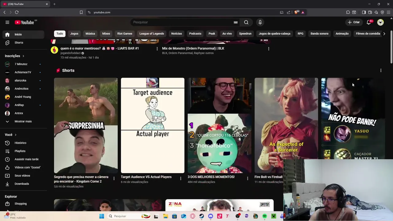
Task: Click the Brave Shields lion icon
Action: pos(296,12)
